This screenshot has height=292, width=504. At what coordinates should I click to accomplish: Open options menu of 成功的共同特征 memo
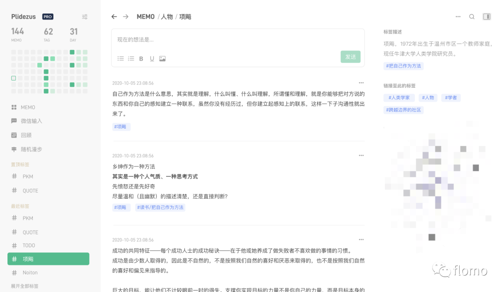click(x=361, y=240)
